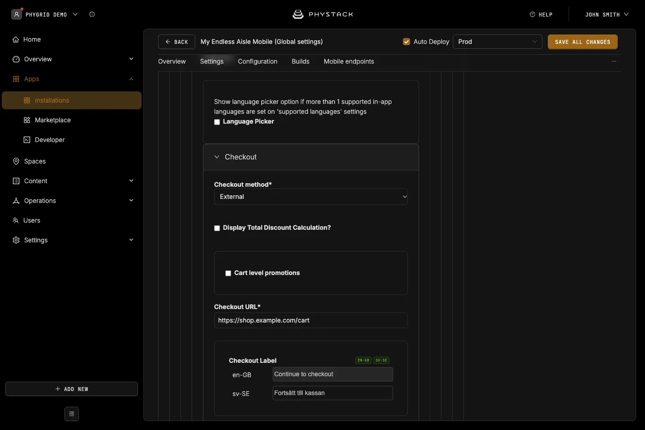The height and width of the screenshot is (430, 645).
Task: Click the EN-GB language tag
Action: pos(363,361)
